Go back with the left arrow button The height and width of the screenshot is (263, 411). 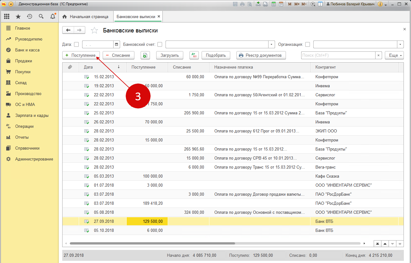point(68,30)
